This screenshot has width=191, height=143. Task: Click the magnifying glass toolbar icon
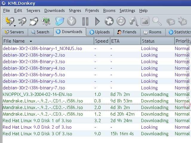point(157,21)
